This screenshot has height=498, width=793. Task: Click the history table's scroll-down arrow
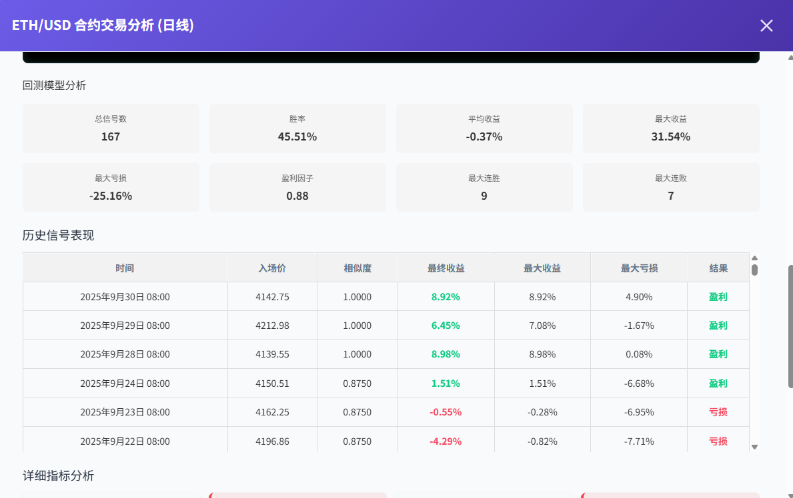click(754, 447)
